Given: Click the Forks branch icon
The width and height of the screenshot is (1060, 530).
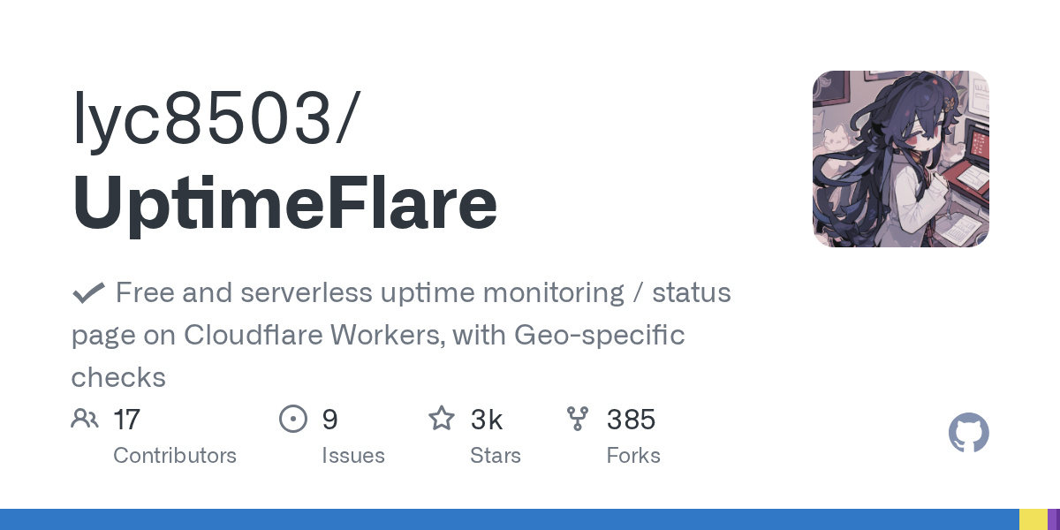Looking at the screenshot, I should pos(578,419).
